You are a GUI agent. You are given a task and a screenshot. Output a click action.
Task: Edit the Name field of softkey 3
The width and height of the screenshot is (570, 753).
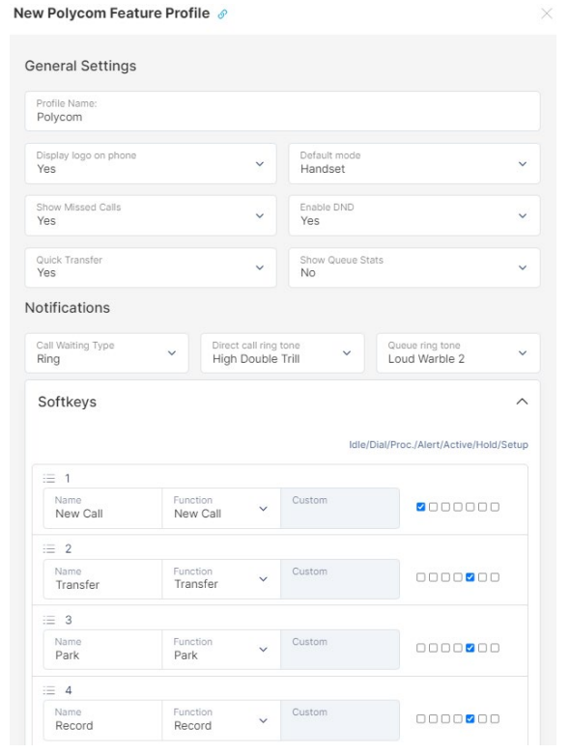(x=102, y=650)
